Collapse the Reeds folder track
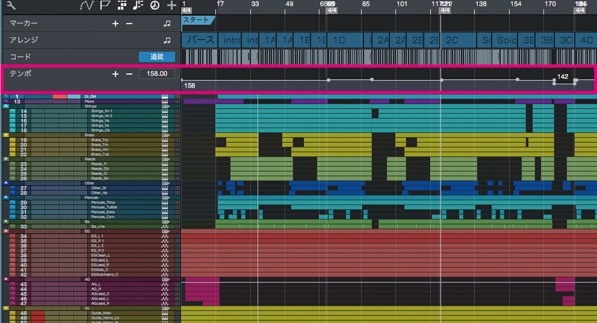Viewport: 597px width, 323px height. coord(5,159)
